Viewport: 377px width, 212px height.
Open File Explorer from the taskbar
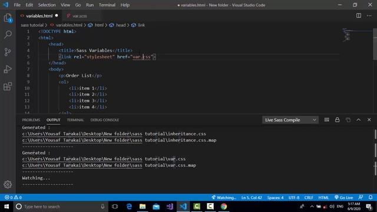coord(143,207)
